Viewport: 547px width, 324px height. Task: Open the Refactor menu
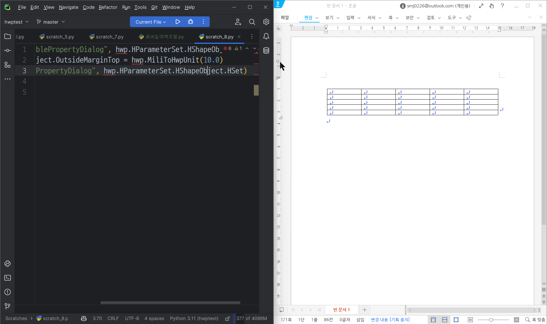[108, 7]
